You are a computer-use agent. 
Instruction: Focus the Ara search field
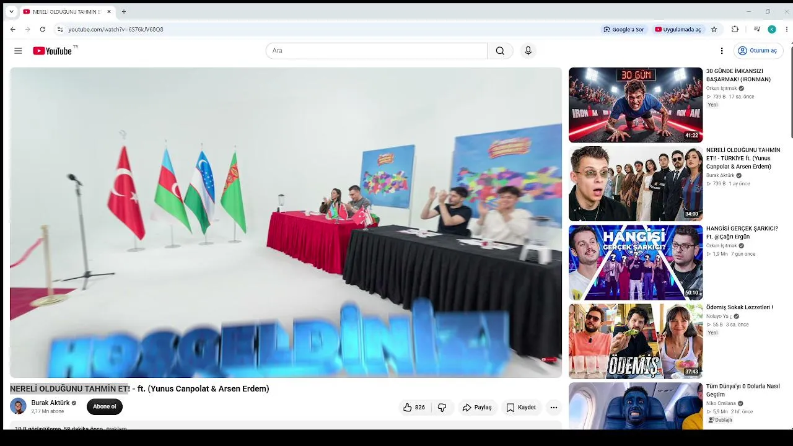pyautogui.click(x=377, y=51)
